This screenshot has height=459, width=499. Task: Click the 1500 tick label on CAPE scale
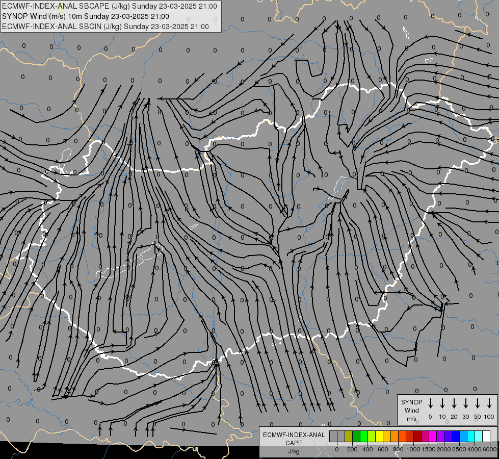pyautogui.click(x=429, y=449)
